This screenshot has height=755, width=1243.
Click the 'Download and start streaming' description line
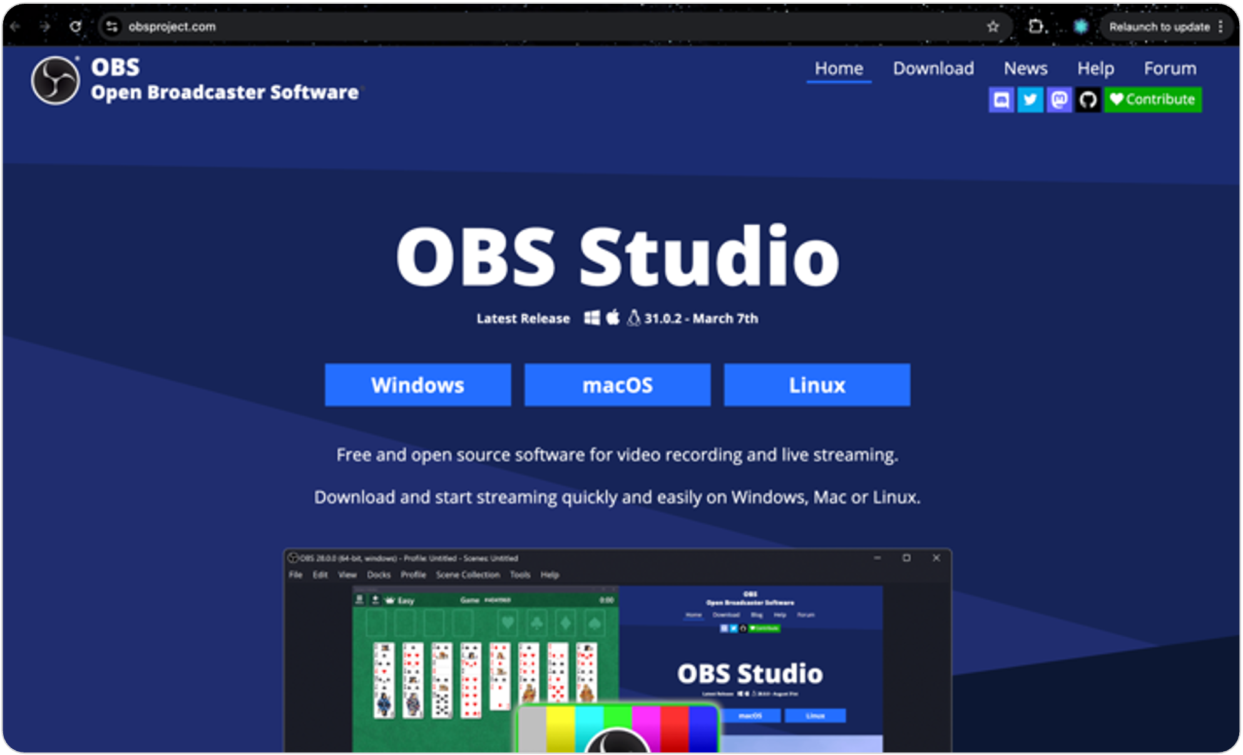617,497
